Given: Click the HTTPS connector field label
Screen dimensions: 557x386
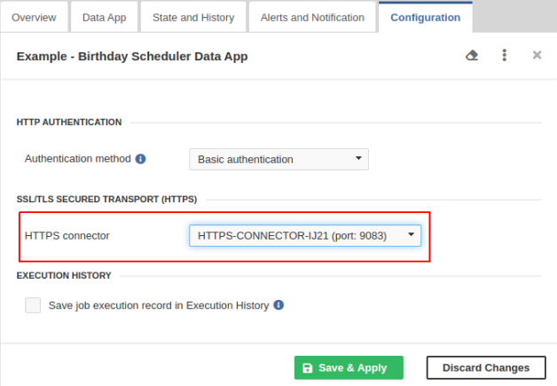Looking at the screenshot, I should [67, 235].
